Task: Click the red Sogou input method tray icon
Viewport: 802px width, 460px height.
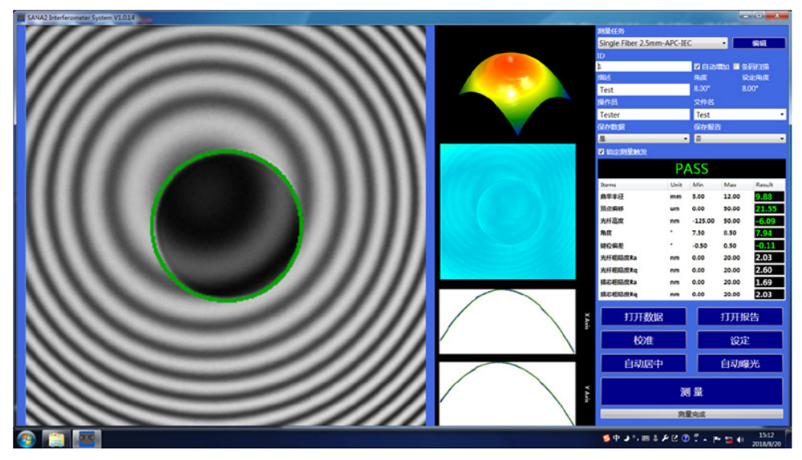Action: [606, 438]
